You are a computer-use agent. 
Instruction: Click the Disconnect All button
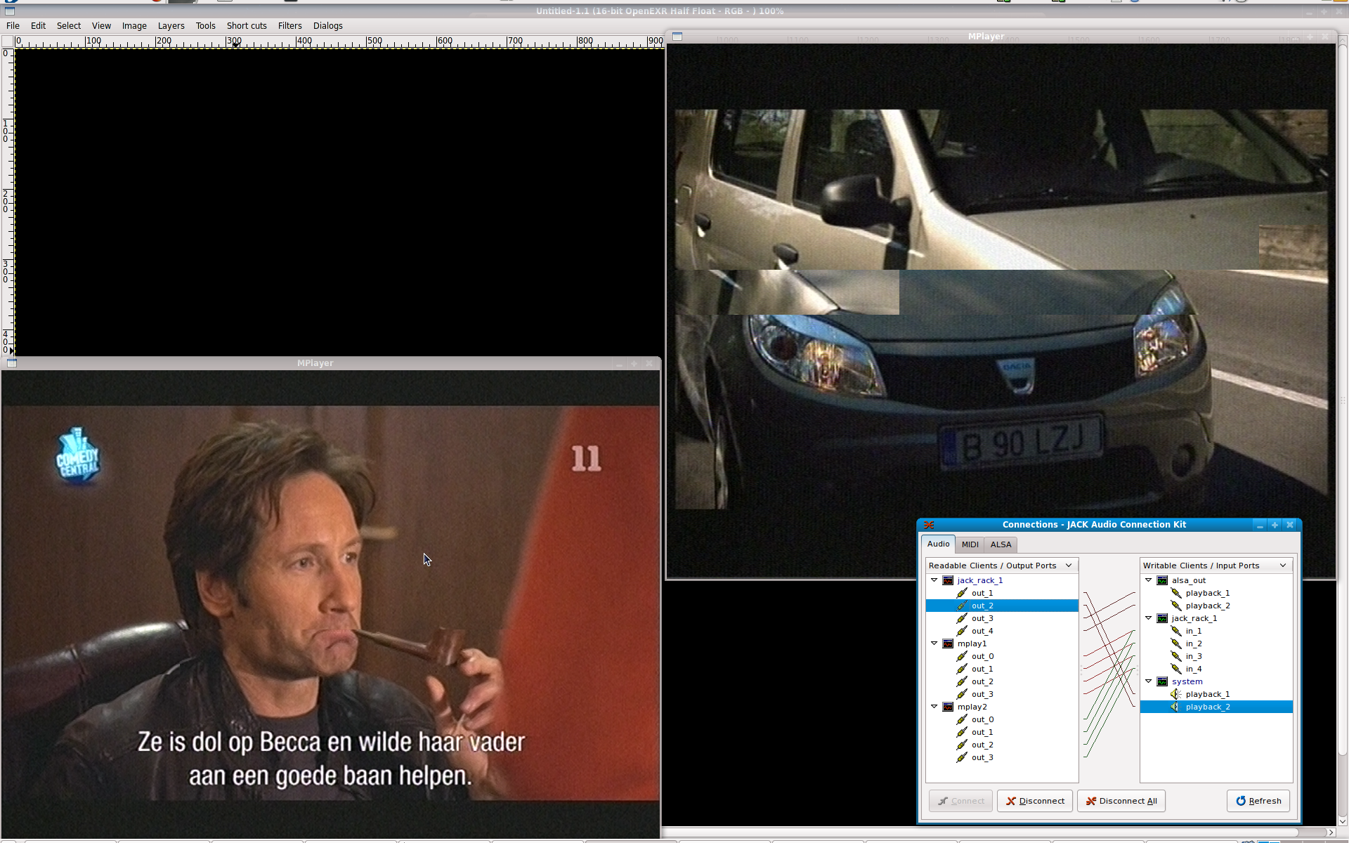[1121, 801]
